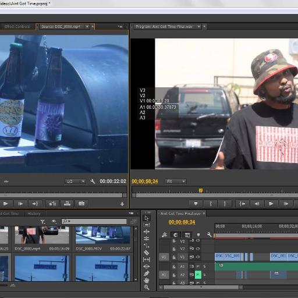Select DSC_0005.MOV thumbnail in Project panel

pos(103,235)
